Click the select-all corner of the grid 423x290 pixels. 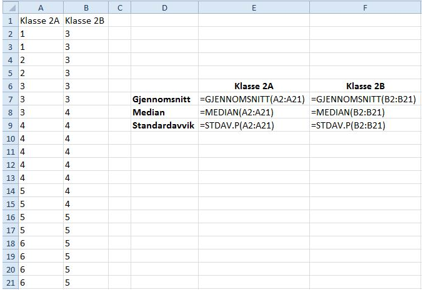pyautogui.click(x=9, y=7)
